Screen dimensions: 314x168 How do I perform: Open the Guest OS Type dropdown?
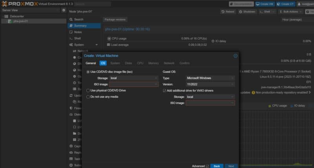tap(210, 78)
